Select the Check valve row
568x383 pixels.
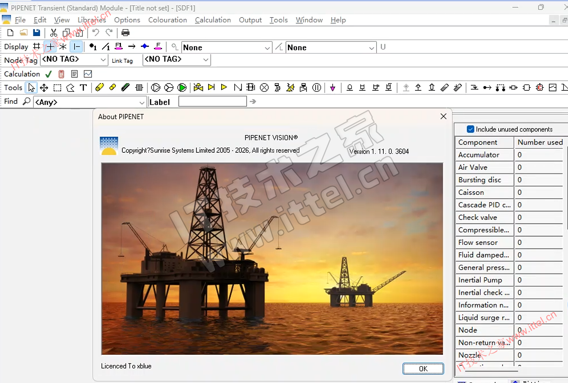tap(509, 218)
